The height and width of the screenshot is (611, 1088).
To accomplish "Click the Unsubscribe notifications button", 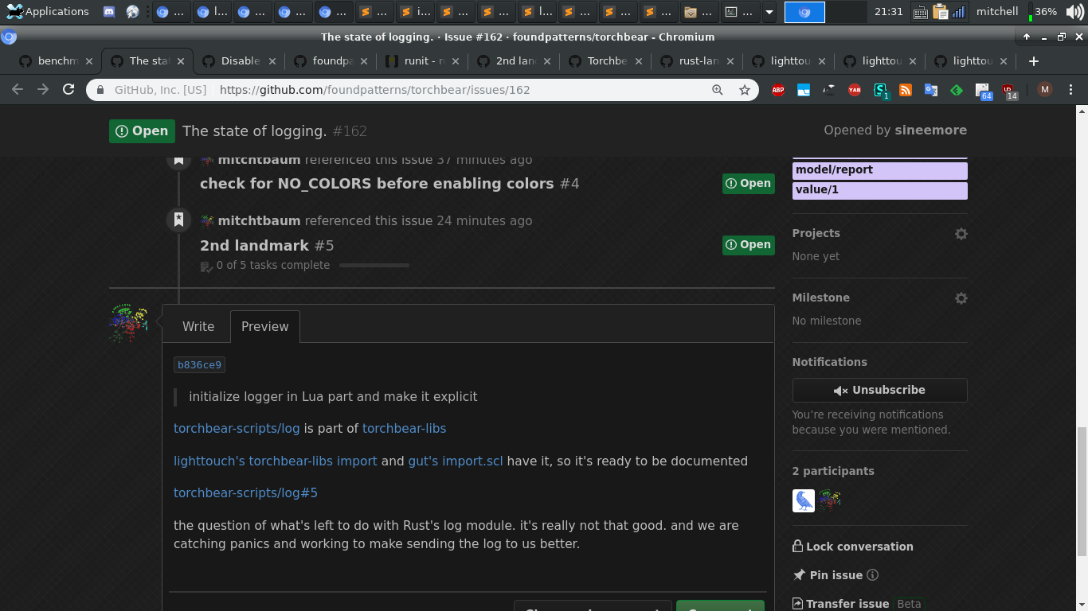I will coord(879,390).
